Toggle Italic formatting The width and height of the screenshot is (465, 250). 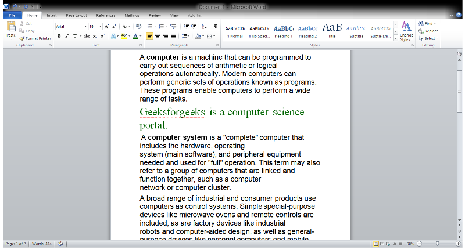[x=67, y=36]
